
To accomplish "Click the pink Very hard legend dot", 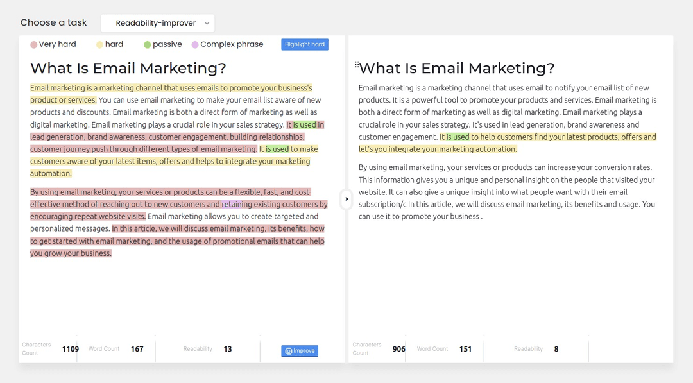I will (33, 45).
